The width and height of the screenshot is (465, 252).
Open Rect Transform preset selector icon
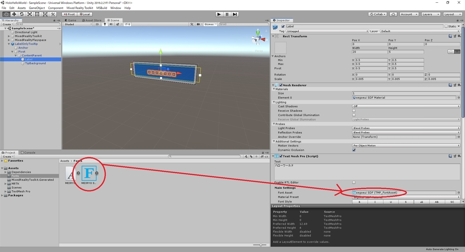[x=455, y=36]
